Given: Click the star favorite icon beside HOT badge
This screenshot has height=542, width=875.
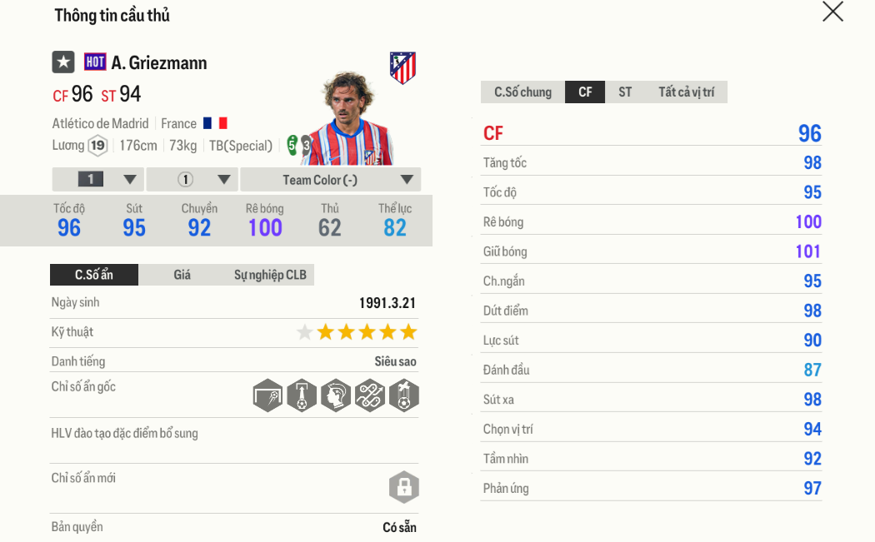Looking at the screenshot, I should tap(63, 62).
